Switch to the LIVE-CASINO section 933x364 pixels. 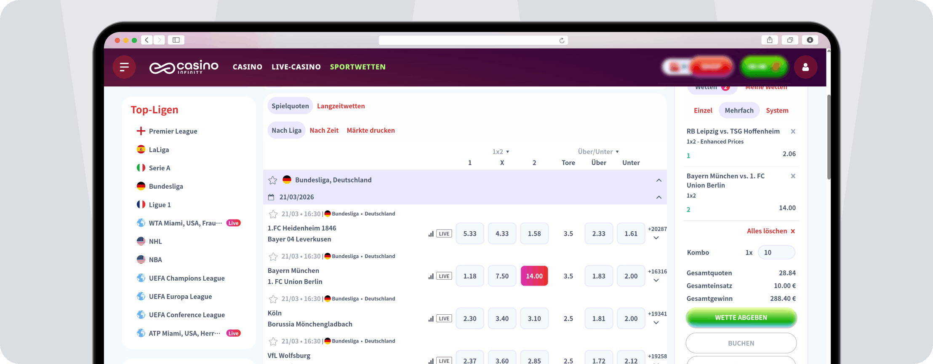296,67
